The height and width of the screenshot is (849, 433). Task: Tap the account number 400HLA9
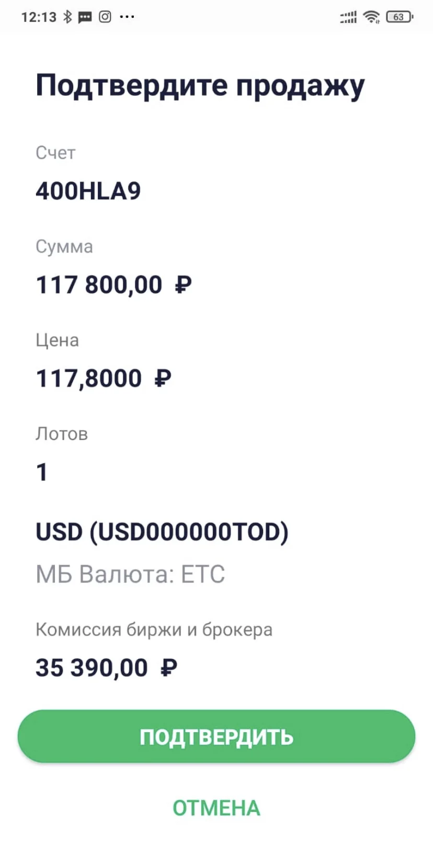(x=88, y=191)
